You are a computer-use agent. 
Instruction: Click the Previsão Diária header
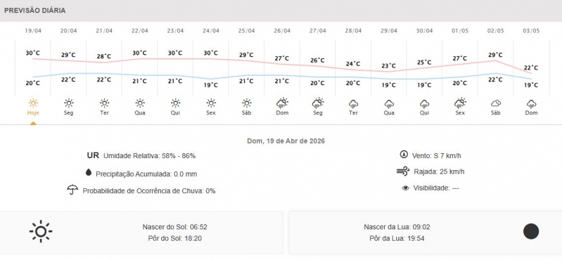(35, 11)
